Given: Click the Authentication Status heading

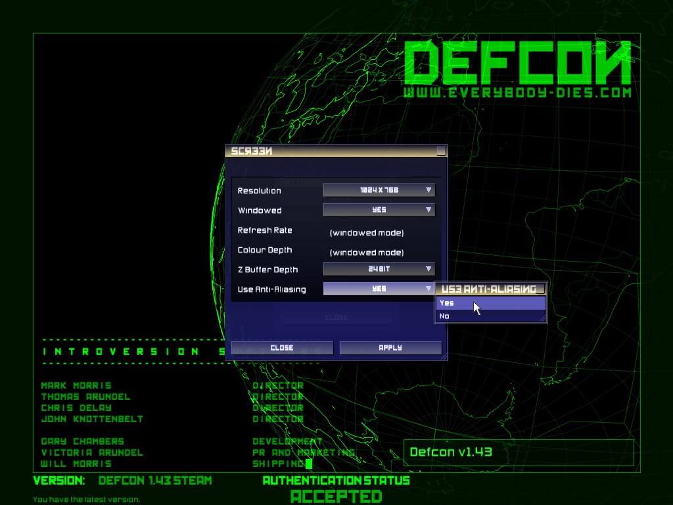Looking at the screenshot, I should coord(336,481).
